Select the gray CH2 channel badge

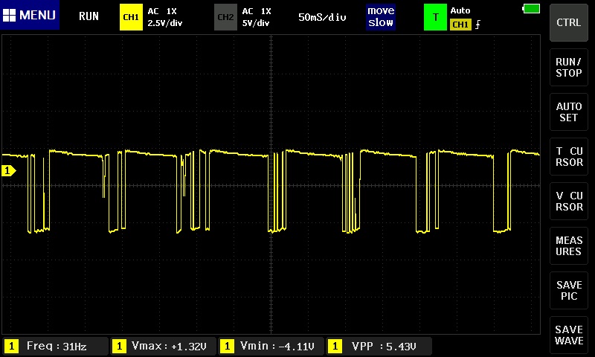(x=225, y=17)
